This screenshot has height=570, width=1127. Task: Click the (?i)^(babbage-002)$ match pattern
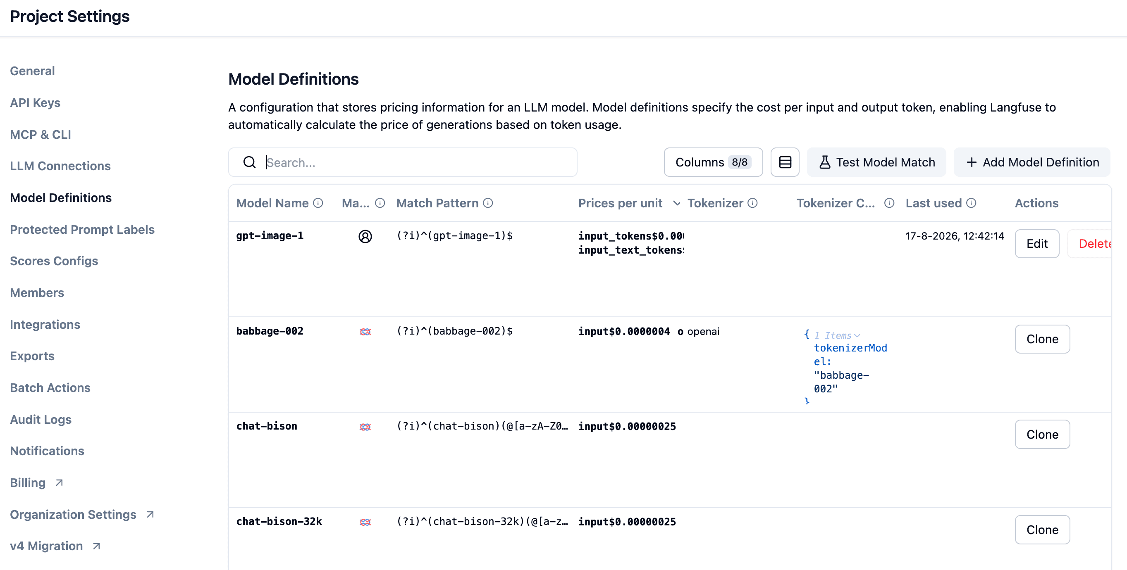pyautogui.click(x=455, y=331)
